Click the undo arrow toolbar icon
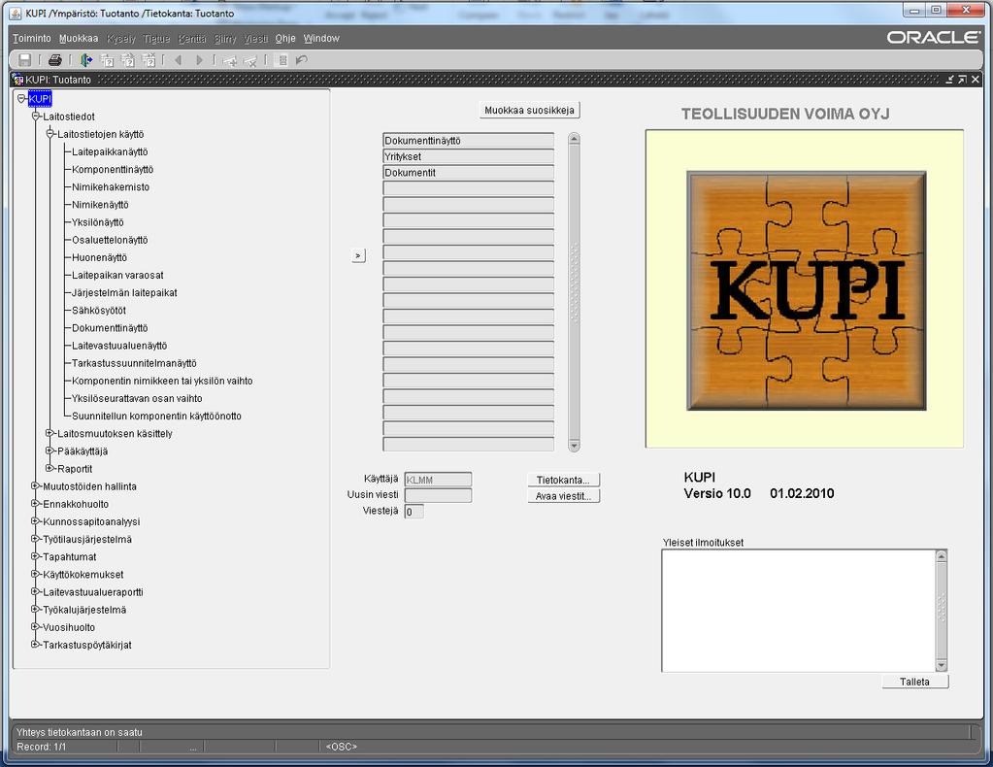 (302, 60)
